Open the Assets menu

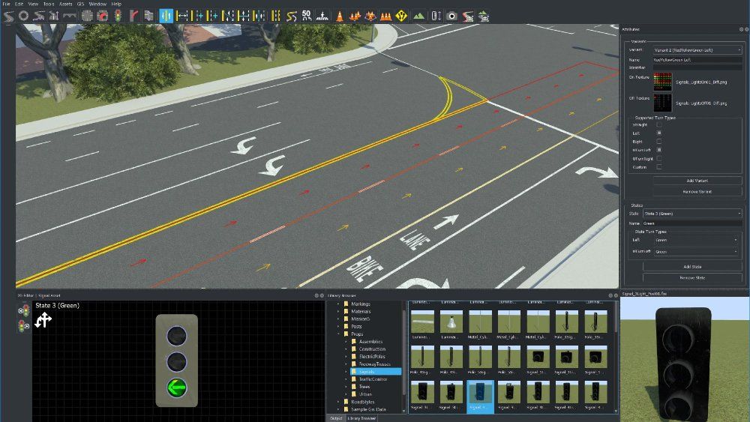pyautogui.click(x=65, y=4)
